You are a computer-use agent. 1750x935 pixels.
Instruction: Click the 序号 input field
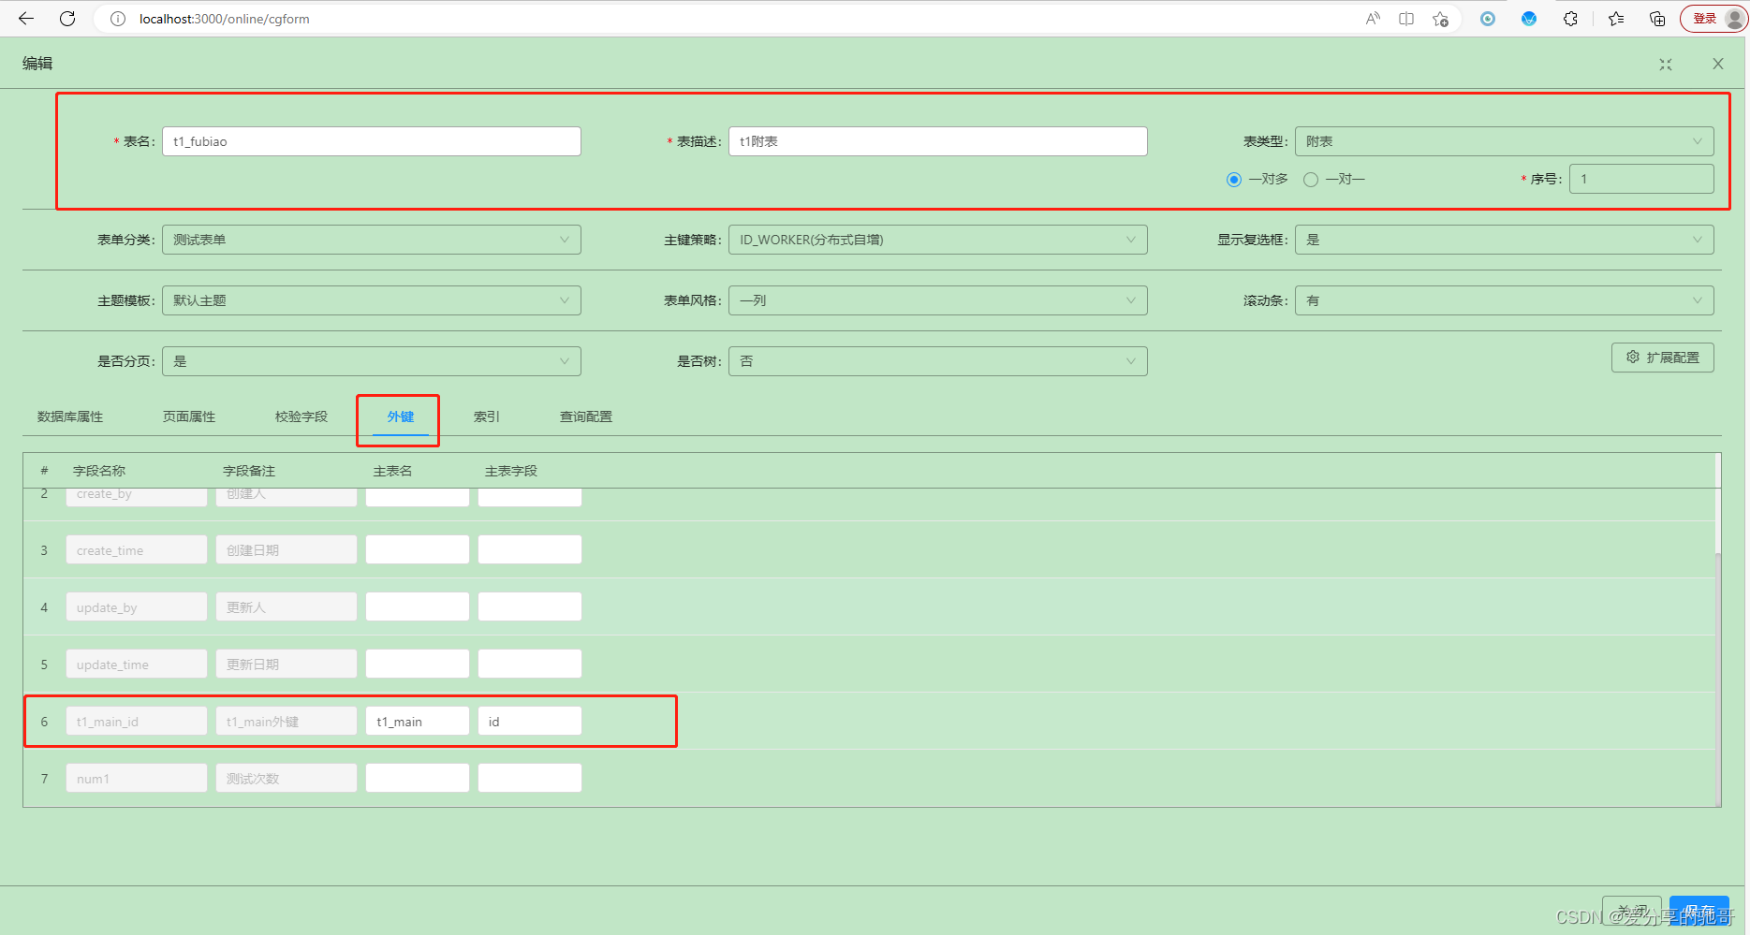[1641, 179]
